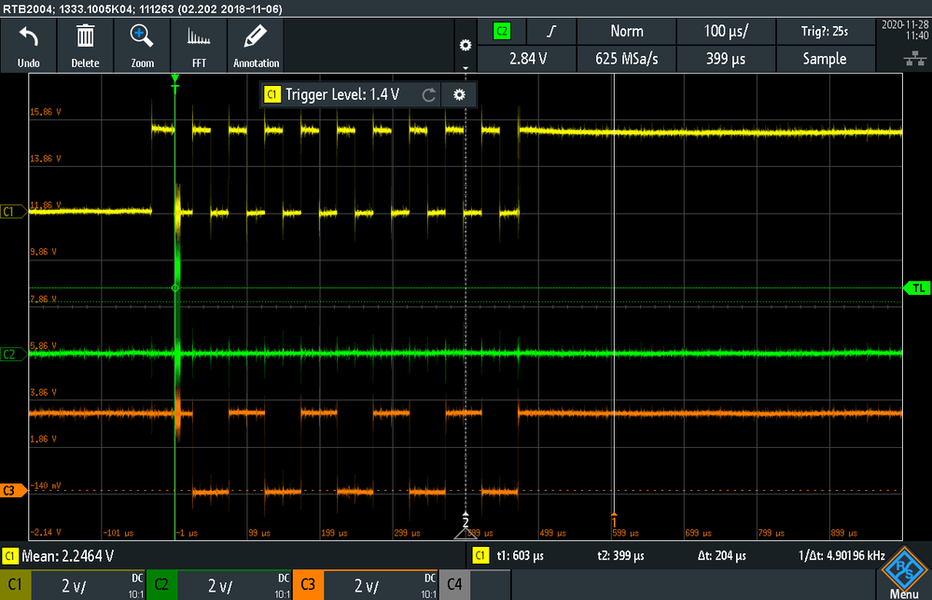Click the Trigger Level: 1.4 V value
The image size is (932, 600).
[342, 94]
